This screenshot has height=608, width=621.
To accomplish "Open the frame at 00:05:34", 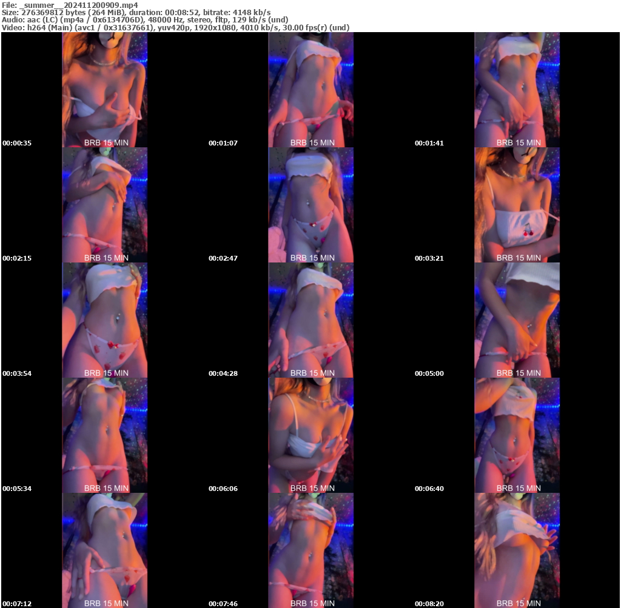I will point(104,435).
